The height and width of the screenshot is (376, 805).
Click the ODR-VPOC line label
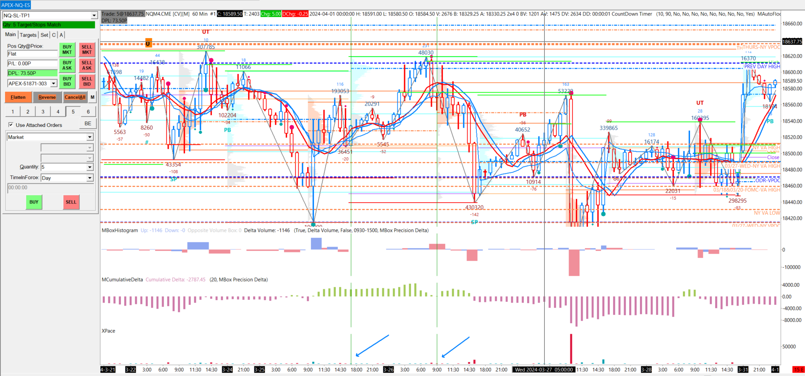(768, 180)
